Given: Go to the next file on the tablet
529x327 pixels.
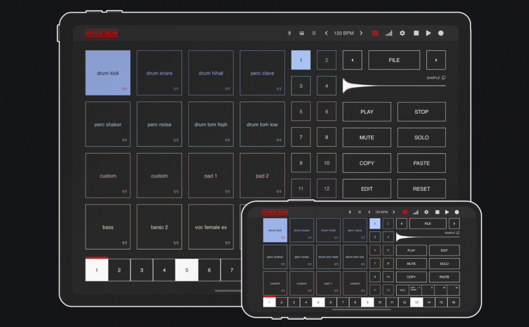Looking at the screenshot, I should [436, 60].
